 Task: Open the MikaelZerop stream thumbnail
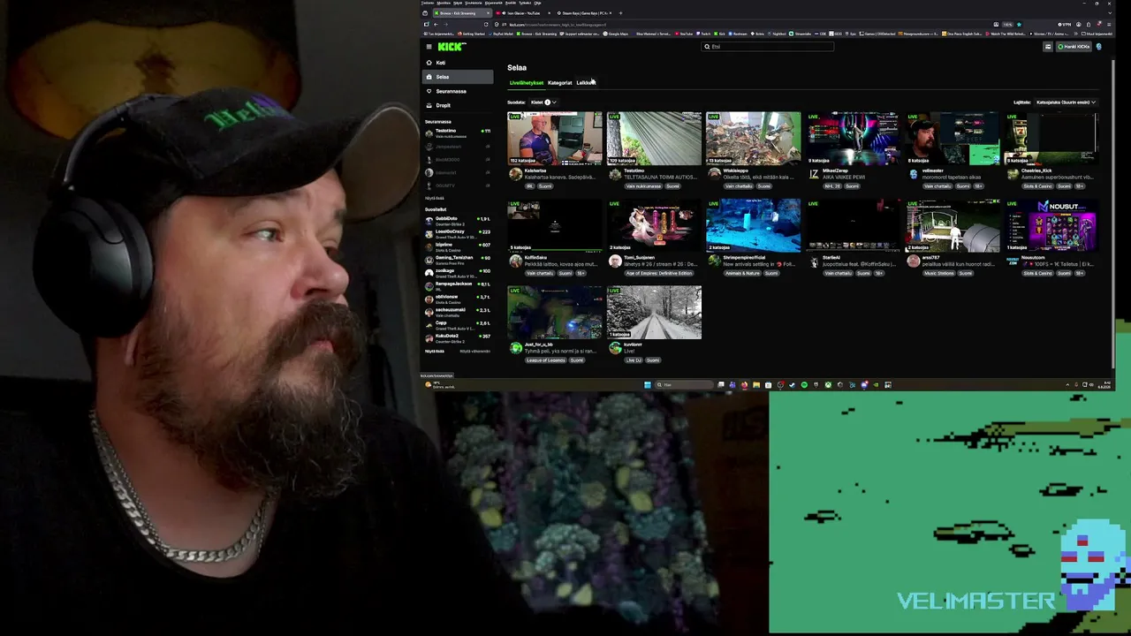tap(852, 139)
